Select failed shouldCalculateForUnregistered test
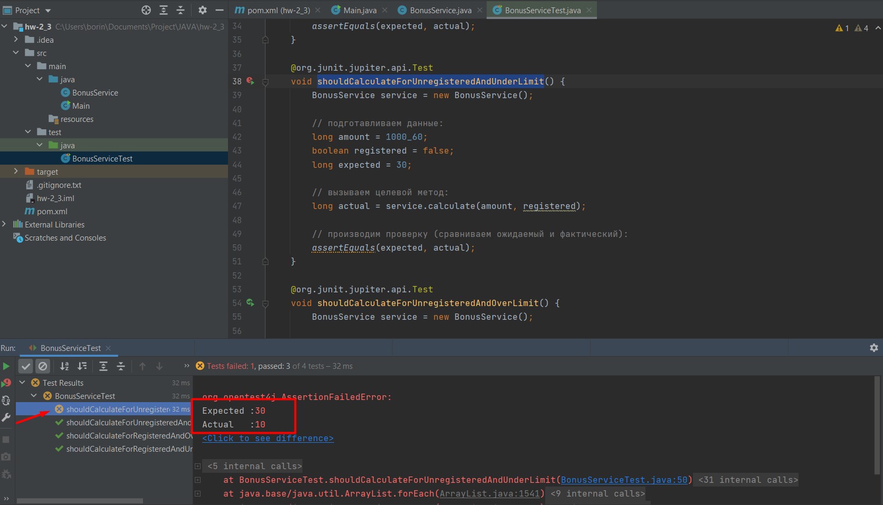The width and height of the screenshot is (883, 505). click(105, 409)
